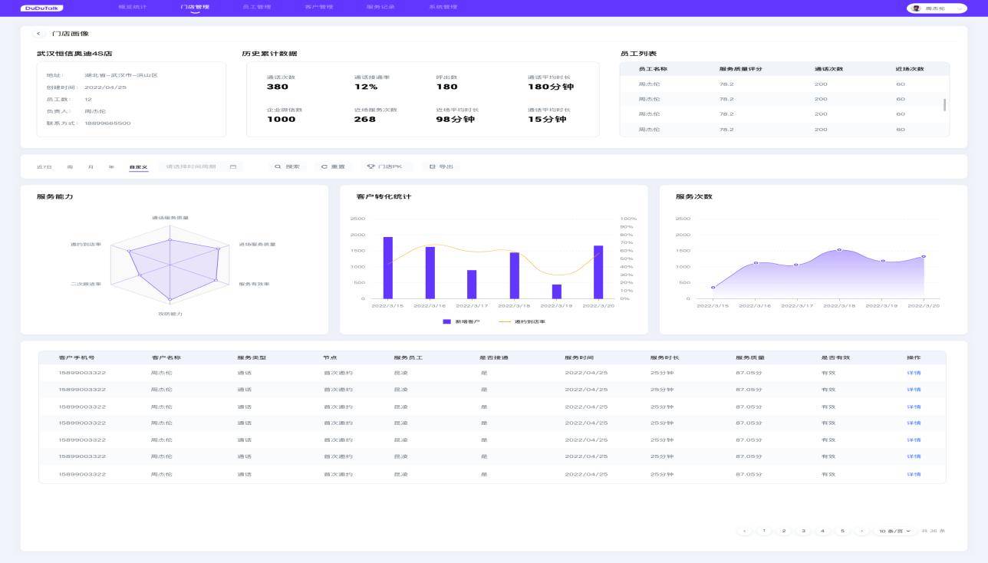Image resolution: width=988 pixels, height=563 pixels.
Task: Toggle 邀约到店率 legend line series
Action: point(522,321)
